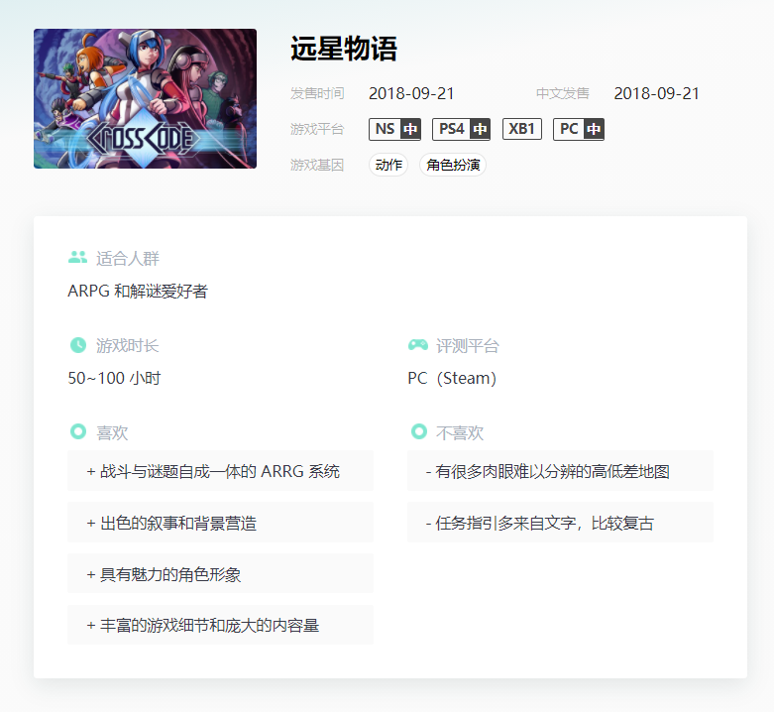The height and width of the screenshot is (718, 774).
Task: Click the 适合人群 heading
Action: click(128, 258)
